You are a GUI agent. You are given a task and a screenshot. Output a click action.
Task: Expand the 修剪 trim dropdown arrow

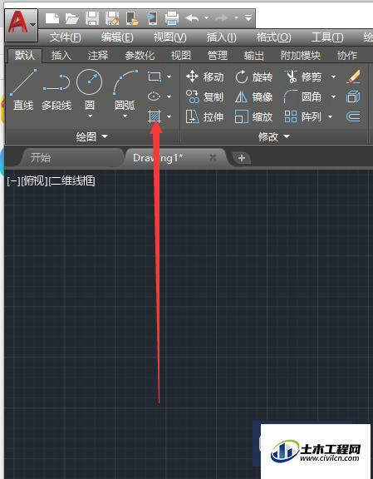[334, 77]
